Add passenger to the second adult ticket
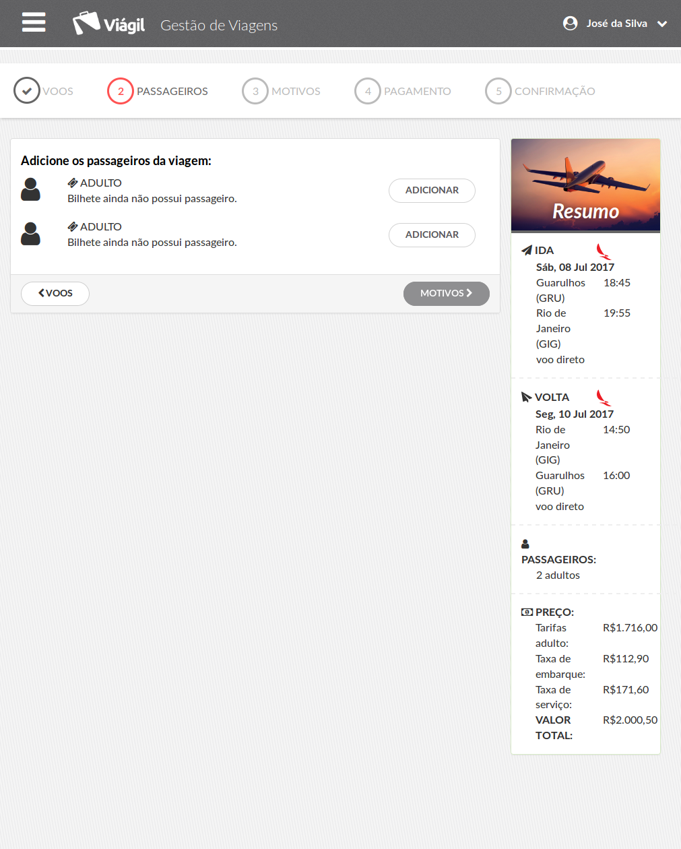The height and width of the screenshot is (849, 681). pos(432,234)
